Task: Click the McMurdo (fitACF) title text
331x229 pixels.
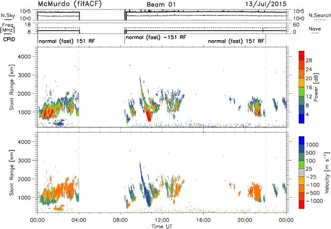Action: [x=70, y=4]
